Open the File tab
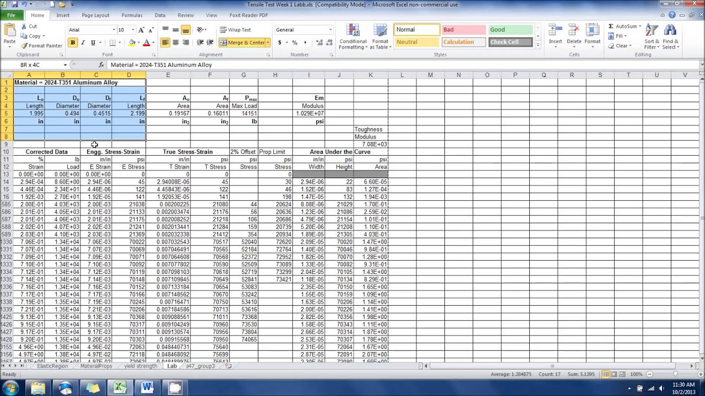 click(x=12, y=15)
